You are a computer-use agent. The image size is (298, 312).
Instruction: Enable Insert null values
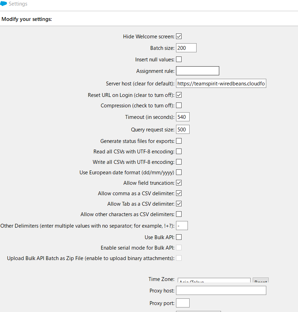coord(179,59)
